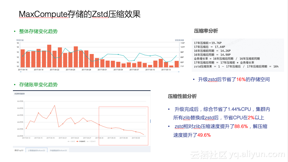288x162 pixels.
Task: Click the 物理存储 axis label
Action: [20, 40]
